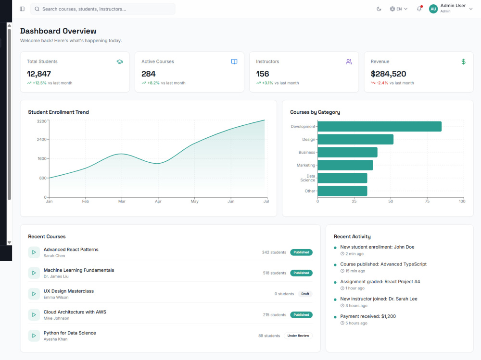Click the Student Enrollment Trend heading
Image resolution: width=481 pixels, height=360 pixels.
[x=59, y=112]
